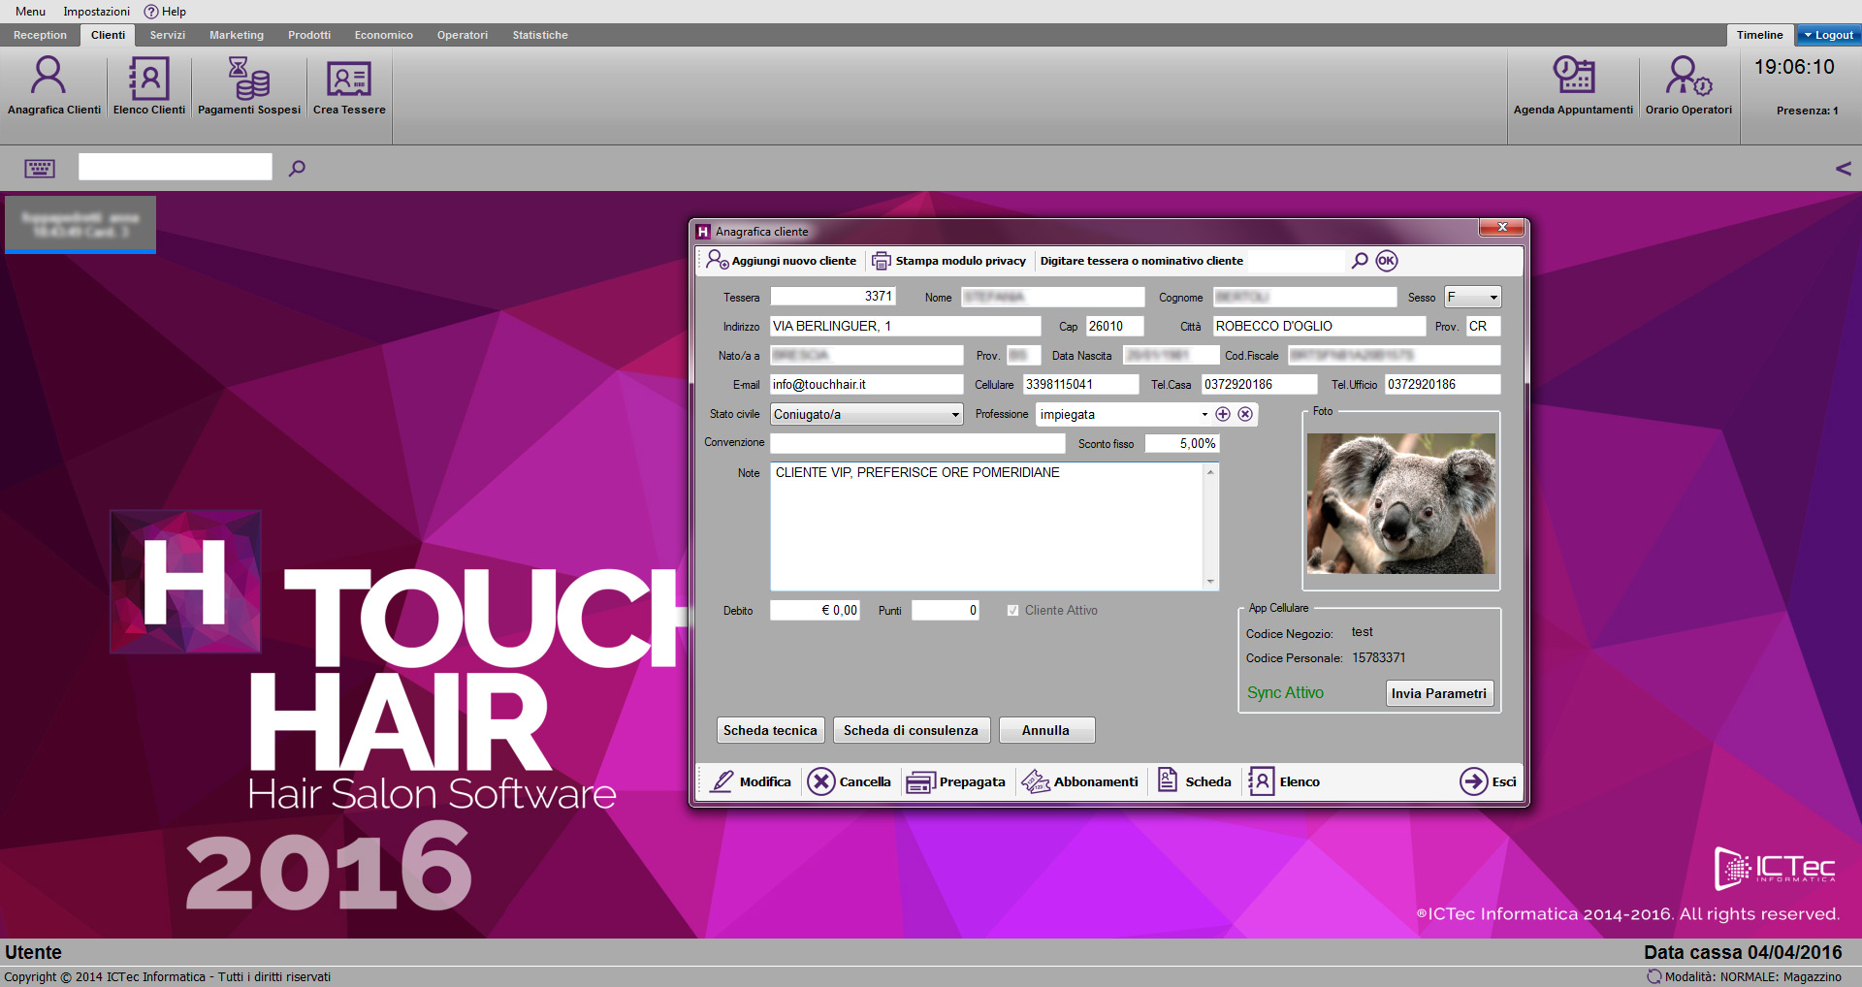The width and height of the screenshot is (1862, 987).
Task: Add a new profession with the plus icon
Action: pos(1223,414)
